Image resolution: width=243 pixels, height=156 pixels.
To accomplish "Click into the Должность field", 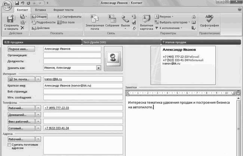I will coord(72,61).
